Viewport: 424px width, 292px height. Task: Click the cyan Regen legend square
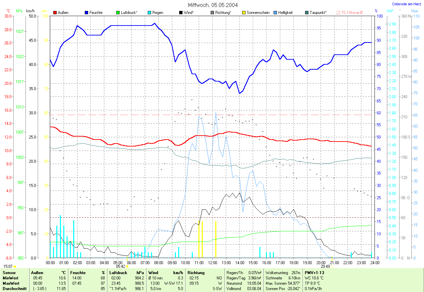pos(149,13)
